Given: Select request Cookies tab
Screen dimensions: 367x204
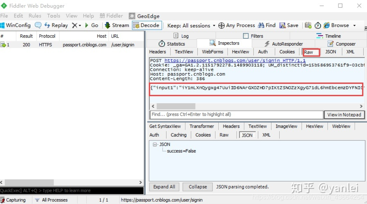Looking at the screenshot, I should point(287,52).
